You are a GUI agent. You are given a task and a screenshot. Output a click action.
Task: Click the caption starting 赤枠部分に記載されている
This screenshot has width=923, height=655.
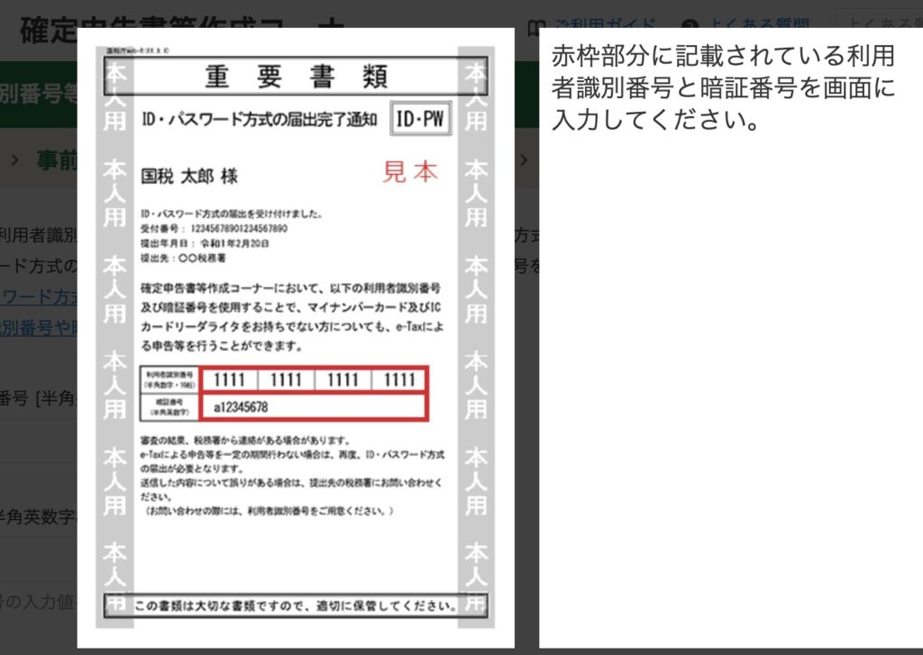[x=723, y=87]
